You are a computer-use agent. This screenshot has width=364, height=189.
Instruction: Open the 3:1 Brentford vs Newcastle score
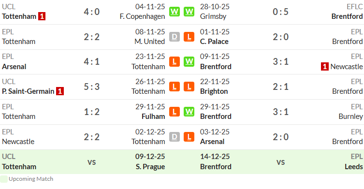pos(280,61)
